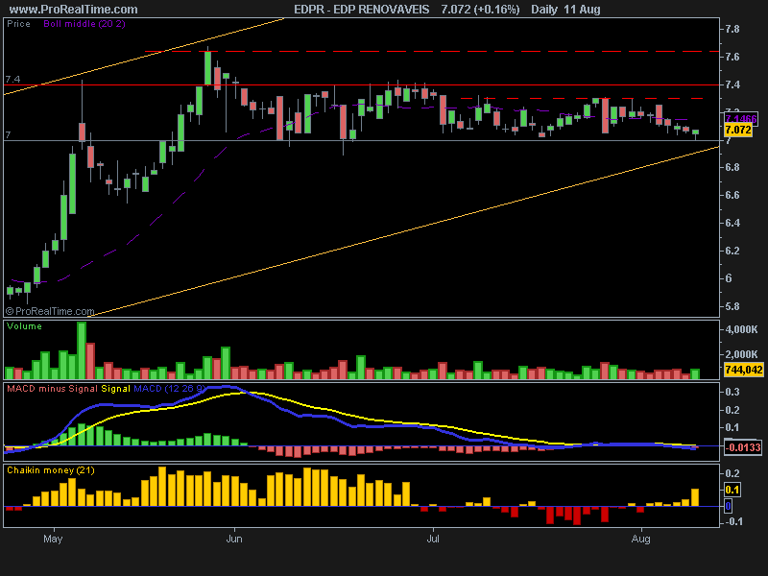Click the yellow 7.072 current price tag
Screen dimensions: 768x576
coord(737,130)
